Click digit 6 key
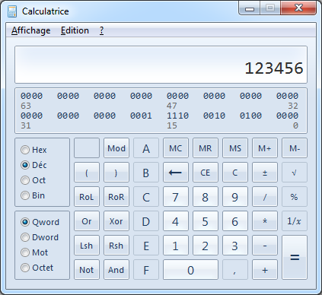Screen dimensions: 322x295 click(x=235, y=221)
